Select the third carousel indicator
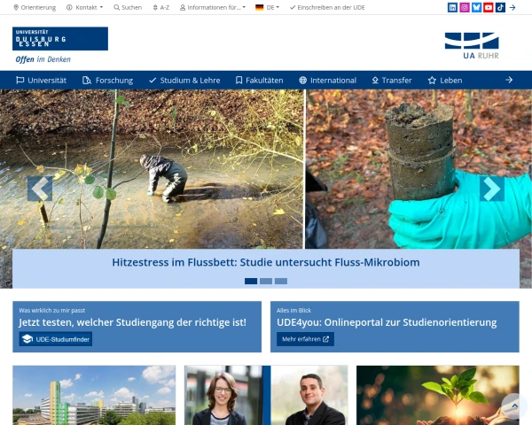The image size is (532, 425). (281, 281)
